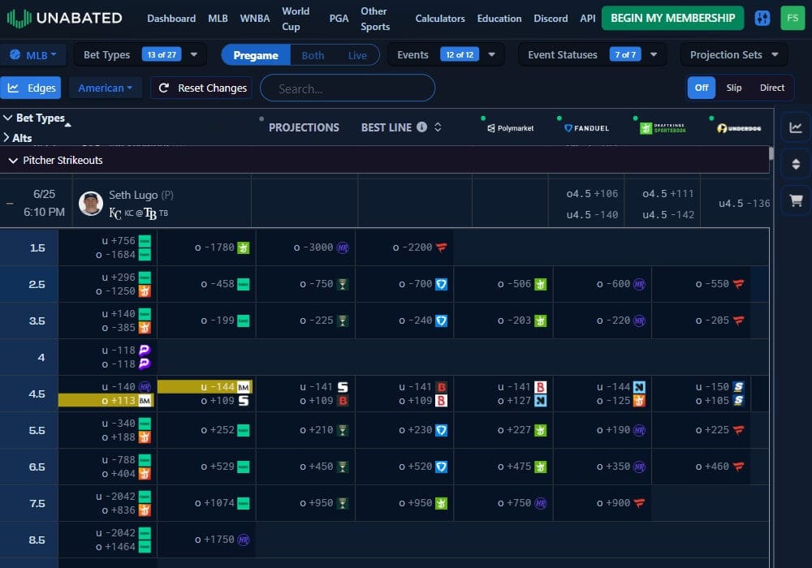Open the MLB league dropdown
The image size is (812, 568).
pos(33,55)
